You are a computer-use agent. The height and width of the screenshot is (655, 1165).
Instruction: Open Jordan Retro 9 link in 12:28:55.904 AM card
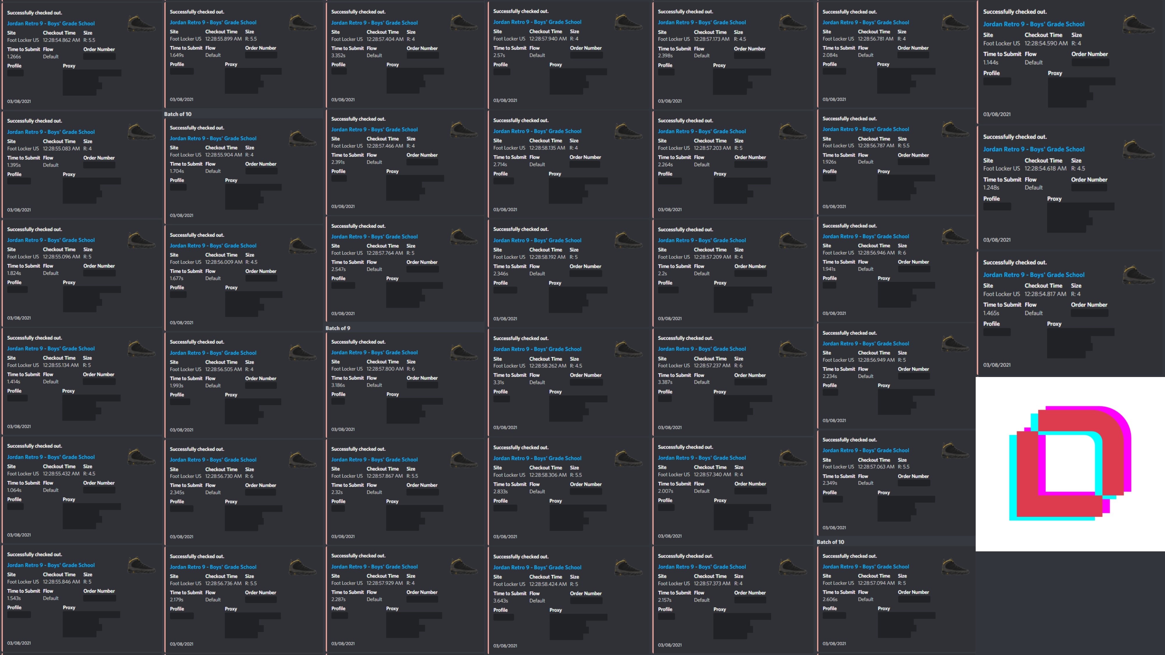[213, 138]
